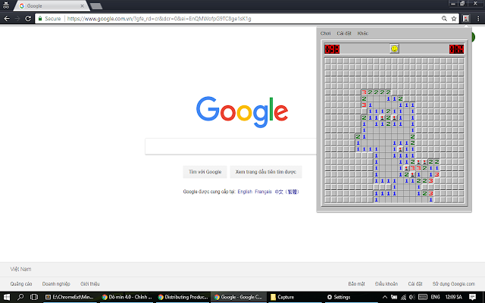Viewport: 485px width, 303px height.
Task: Click inside the Google search box
Action: [230, 146]
